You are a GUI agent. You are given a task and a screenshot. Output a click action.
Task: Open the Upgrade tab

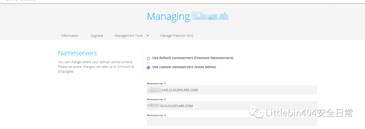coord(97,36)
